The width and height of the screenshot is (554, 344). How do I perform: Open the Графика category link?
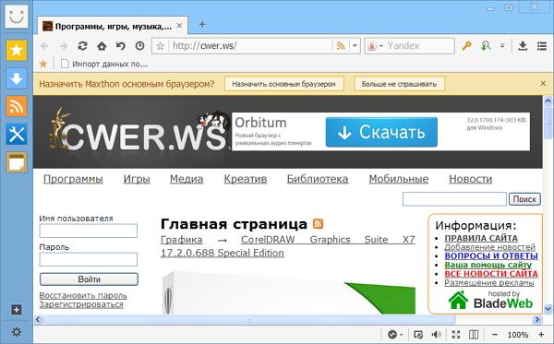pyautogui.click(x=182, y=240)
